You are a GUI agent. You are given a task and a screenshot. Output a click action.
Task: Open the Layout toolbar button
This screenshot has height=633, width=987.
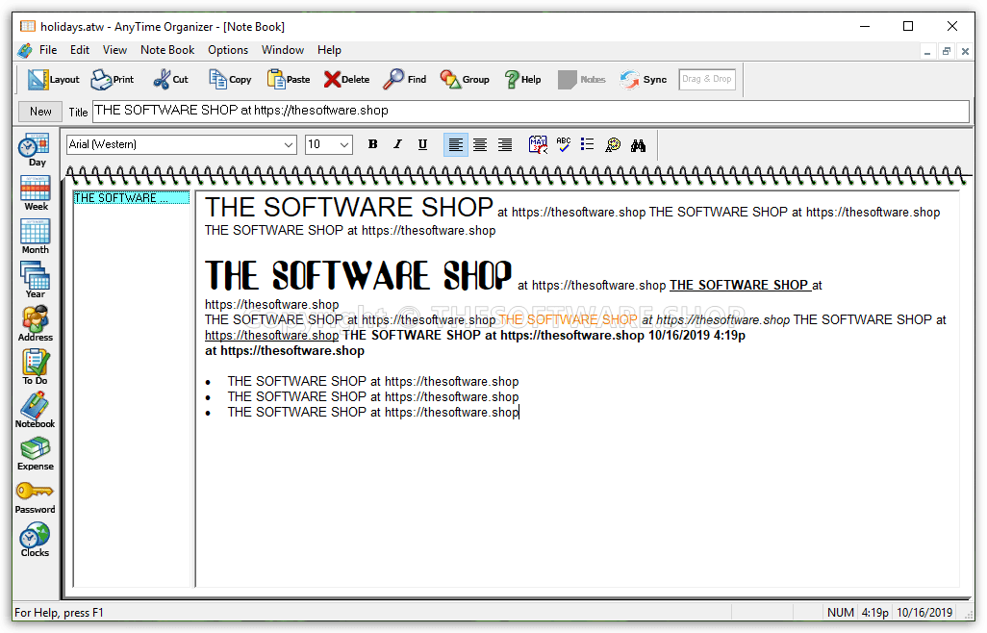tap(53, 79)
